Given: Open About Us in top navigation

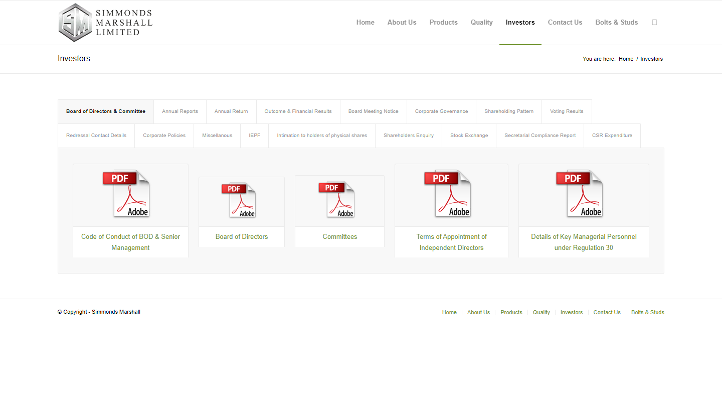Looking at the screenshot, I should point(402,23).
